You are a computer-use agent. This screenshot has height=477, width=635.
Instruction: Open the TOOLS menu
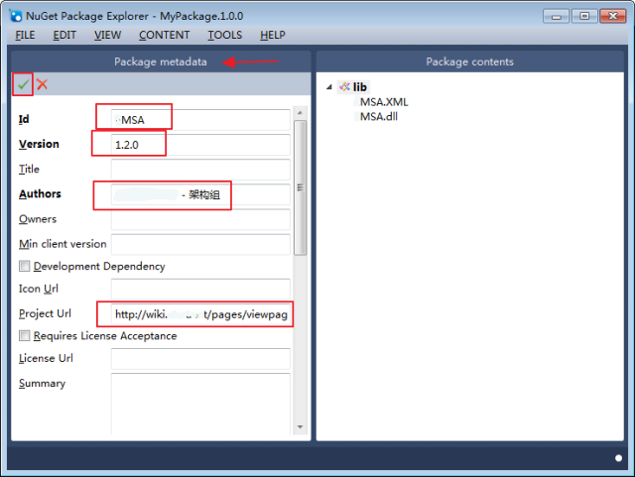225,36
